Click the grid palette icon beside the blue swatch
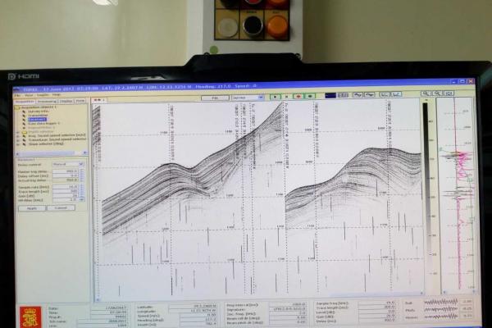The image size is (492, 328). click(x=343, y=95)
